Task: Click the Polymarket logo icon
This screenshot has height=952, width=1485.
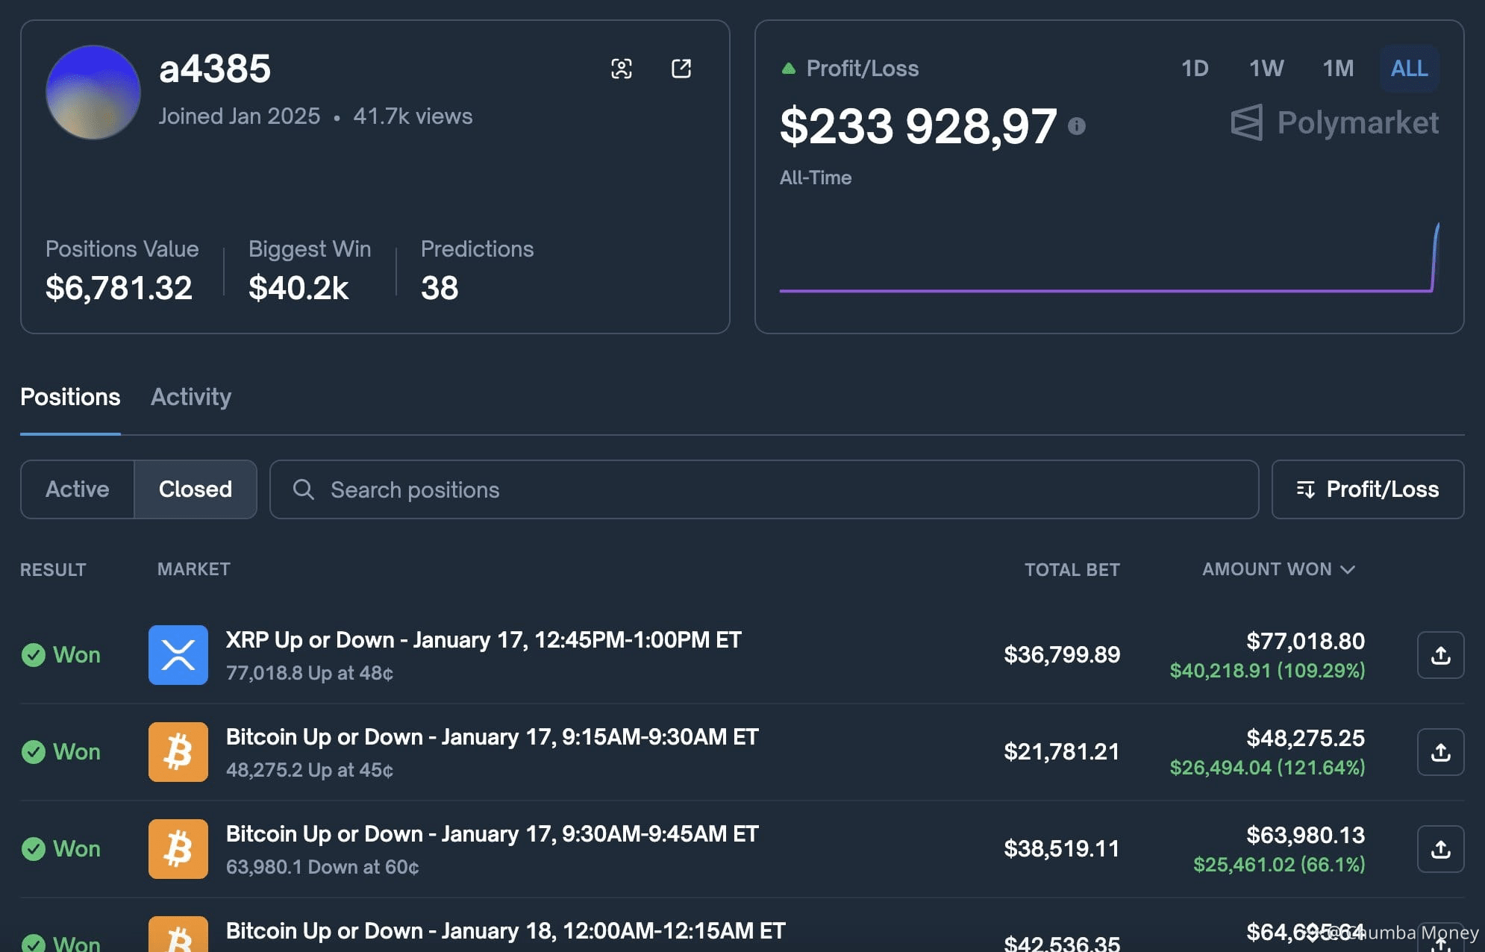Action: point(1245,123)
